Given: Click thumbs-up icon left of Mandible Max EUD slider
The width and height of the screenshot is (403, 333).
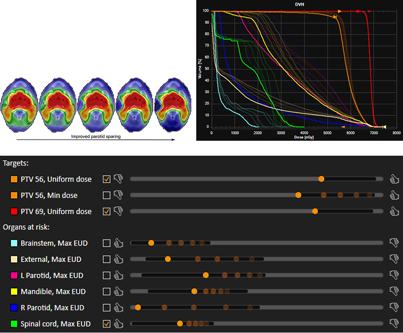Looking at the screenshot, I should [118, 291].
